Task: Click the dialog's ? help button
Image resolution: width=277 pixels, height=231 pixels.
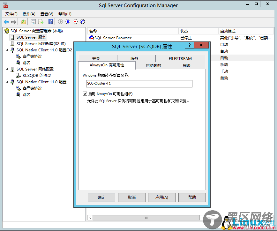Action: pyautogui.click(x=189, y=45)
